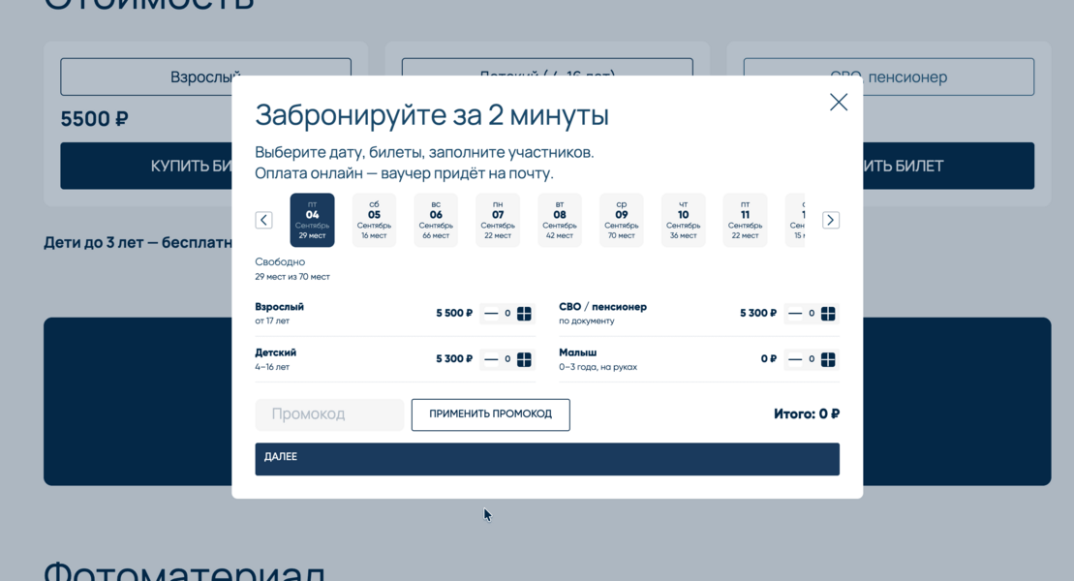Click КУПИТЬ БИЛЕТ under Взрослый in background
The image size is (1074, 581).
[x=146, y=166]
